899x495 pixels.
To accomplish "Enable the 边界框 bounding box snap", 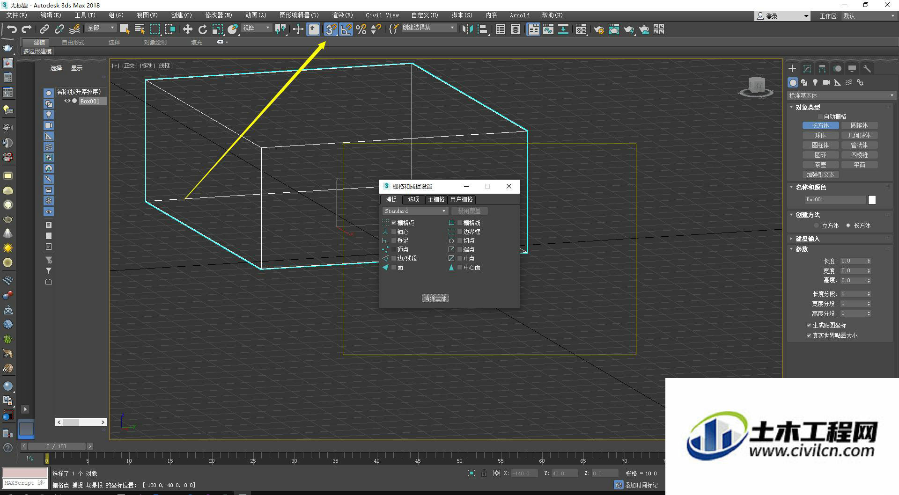I will 460,232.
